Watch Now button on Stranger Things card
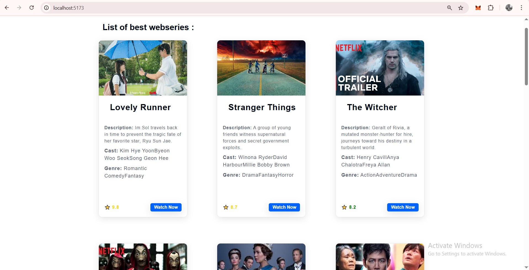Screen dimensions: 529x270 tap(284, 207)
